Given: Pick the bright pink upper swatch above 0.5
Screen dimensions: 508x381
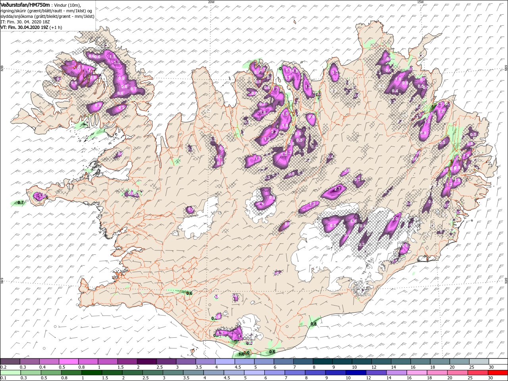Looking at the screenshot, I should [x=68, y=362].
